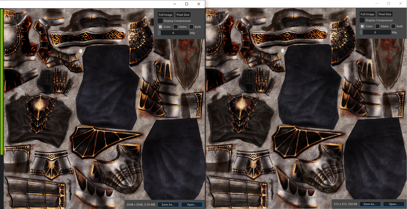Enable Alpha checkbox in left window
Image resolution: width=407 pixels, height=209 pixels.
pos(176,27)
